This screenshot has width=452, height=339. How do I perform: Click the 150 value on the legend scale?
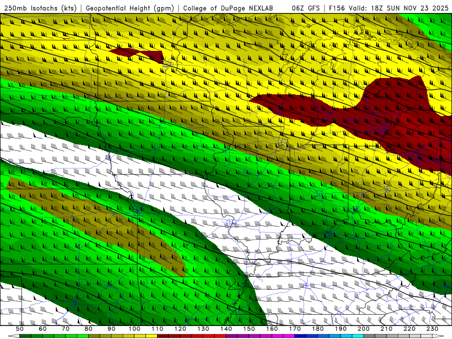(249, 329)
